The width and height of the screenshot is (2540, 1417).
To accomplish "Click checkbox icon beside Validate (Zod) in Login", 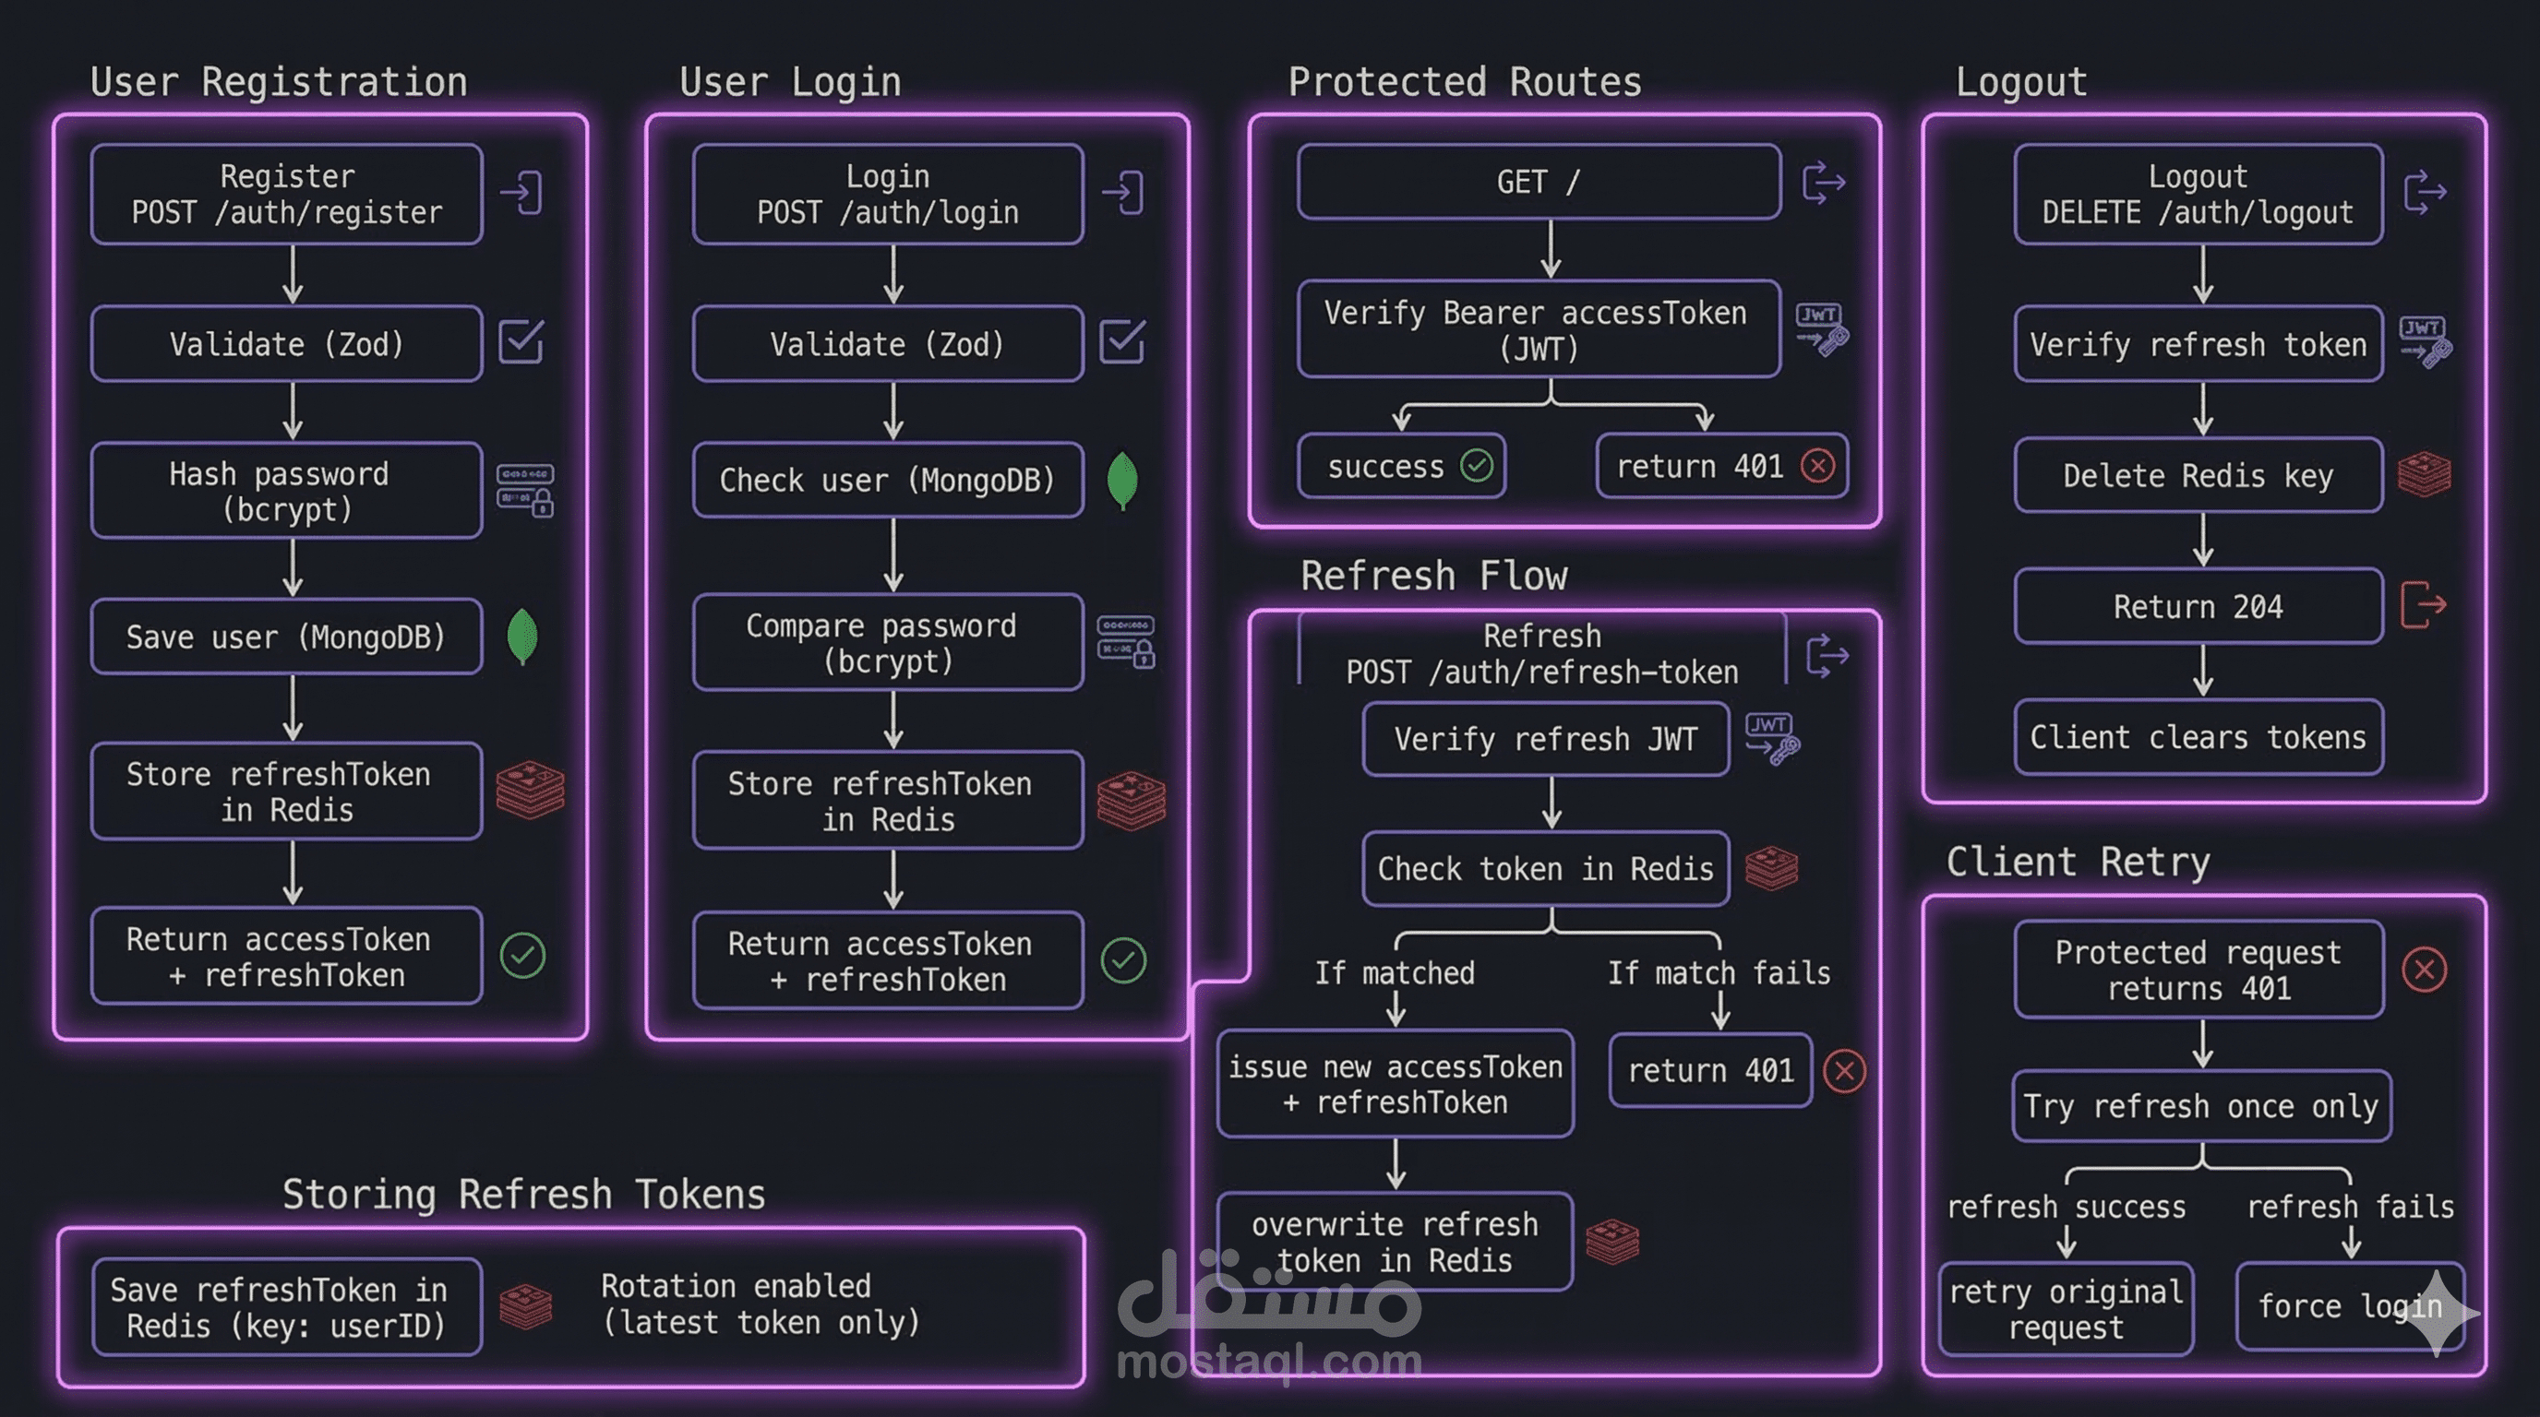I will 1122,342.
